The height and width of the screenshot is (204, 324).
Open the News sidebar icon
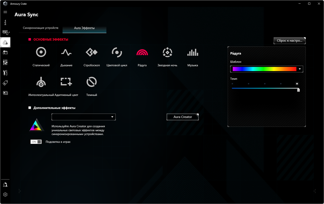coord(5,93)
